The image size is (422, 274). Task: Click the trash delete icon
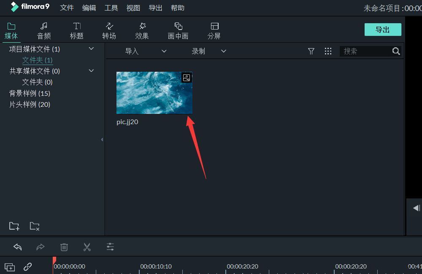pyautogui.click(x=64, y=247)
